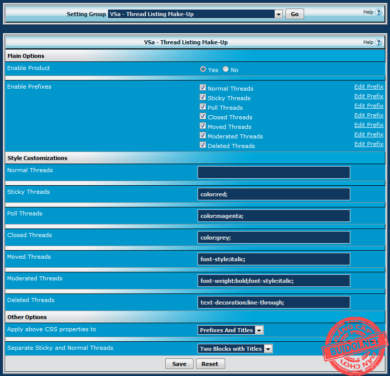Toggle the Sticky Threads prefix checkbox

pyautogui.click(x=203, y=97)
